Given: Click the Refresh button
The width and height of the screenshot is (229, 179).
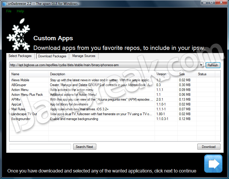Looking at the screenshot, I should tap(213, 65).
